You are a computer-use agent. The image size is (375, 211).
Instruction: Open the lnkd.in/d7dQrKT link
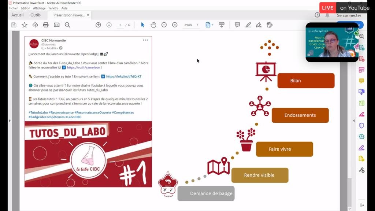point(124,77)
